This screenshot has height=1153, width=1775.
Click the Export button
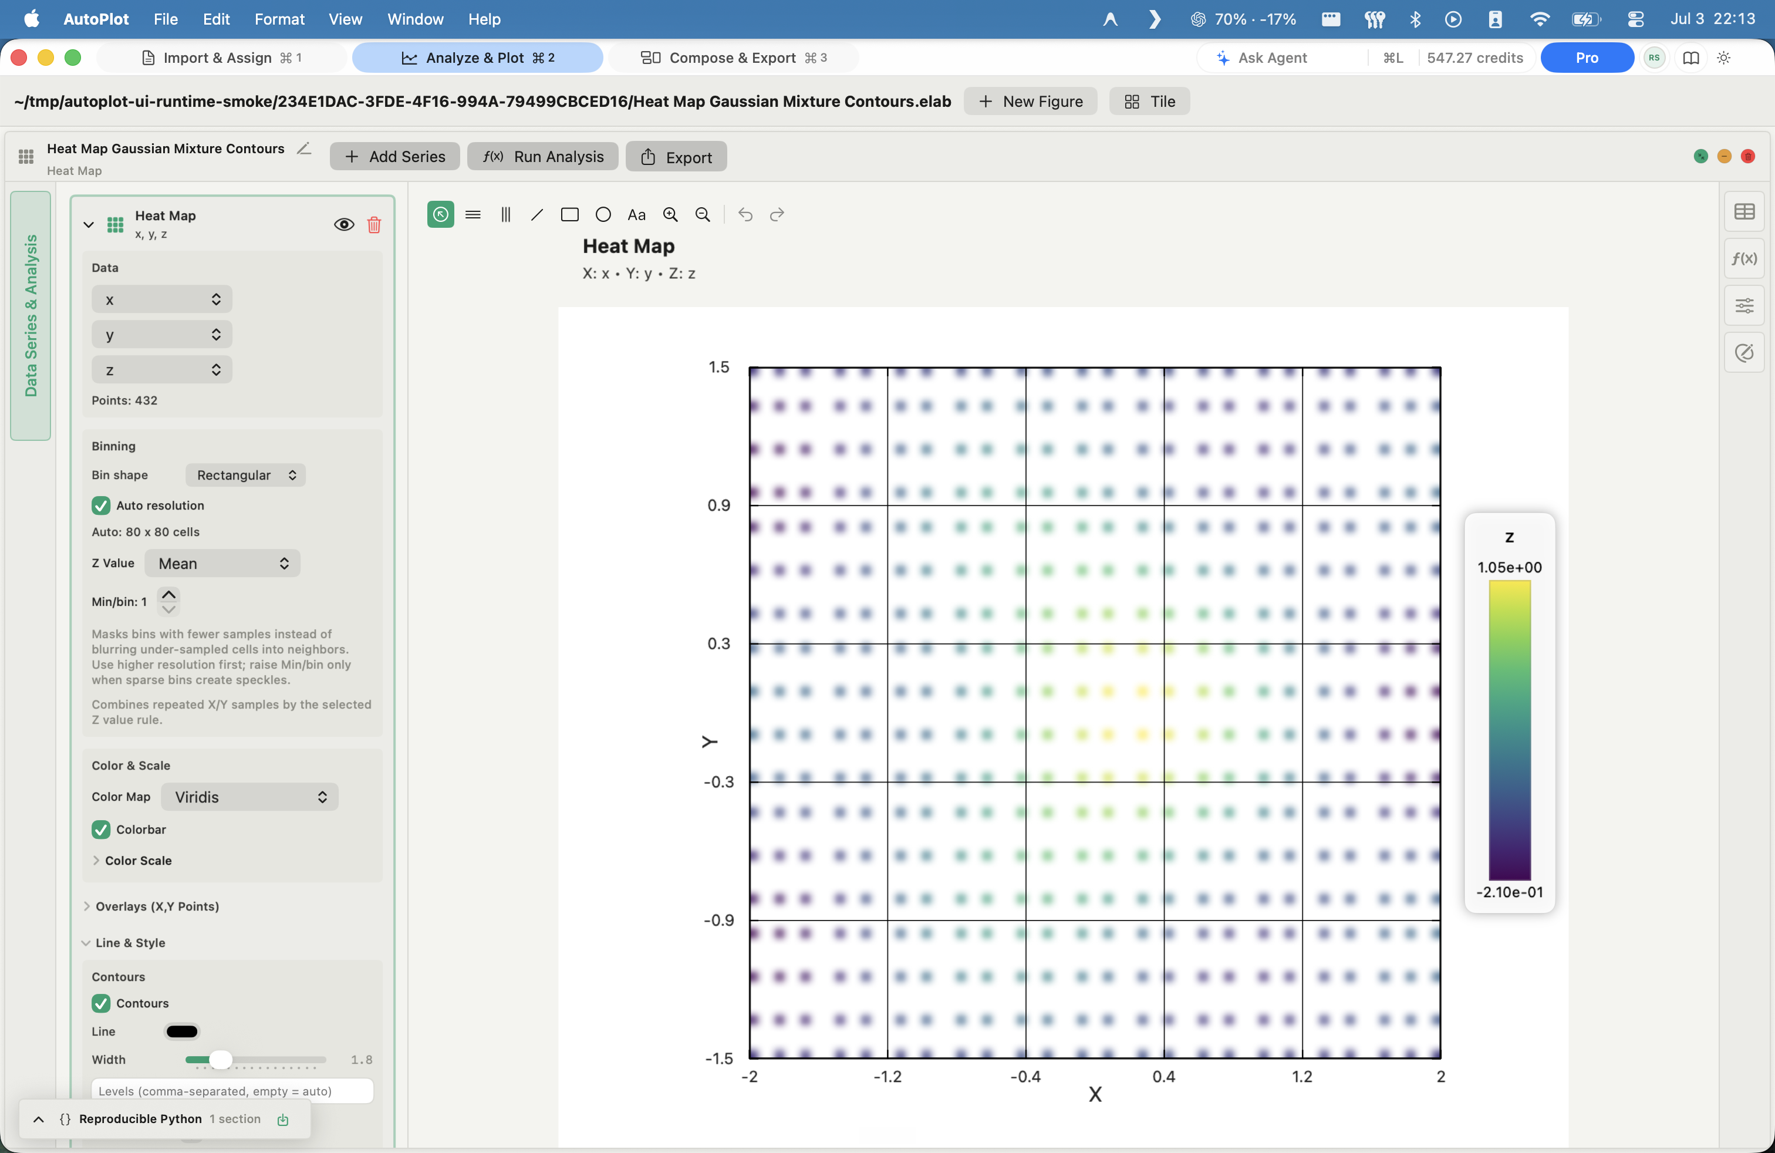[676, 157]
